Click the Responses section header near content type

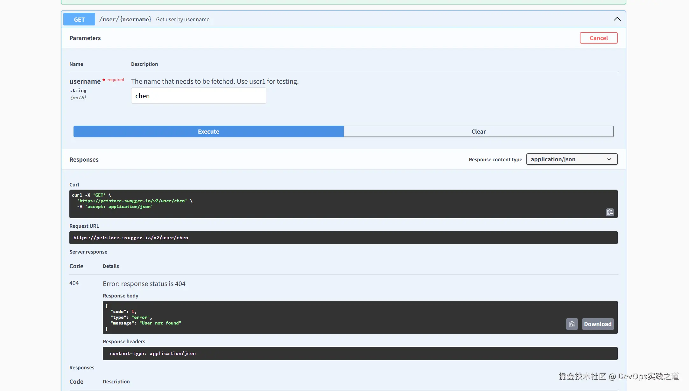point(84,160)
